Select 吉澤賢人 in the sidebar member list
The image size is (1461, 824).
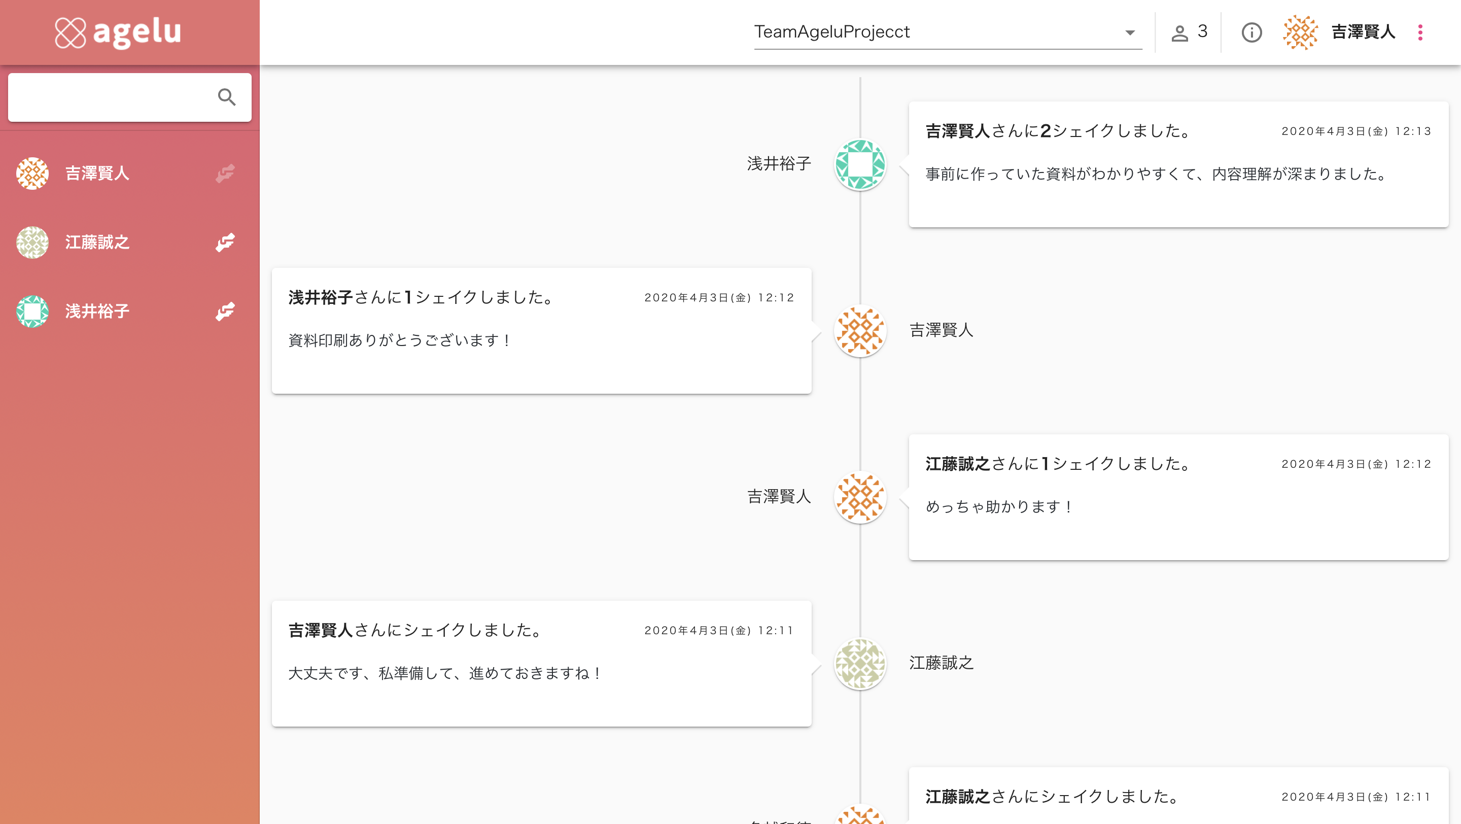[129, 174]
